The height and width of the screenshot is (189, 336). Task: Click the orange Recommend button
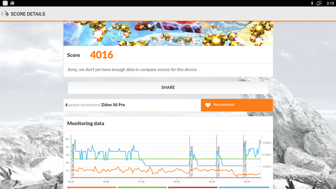237,105
